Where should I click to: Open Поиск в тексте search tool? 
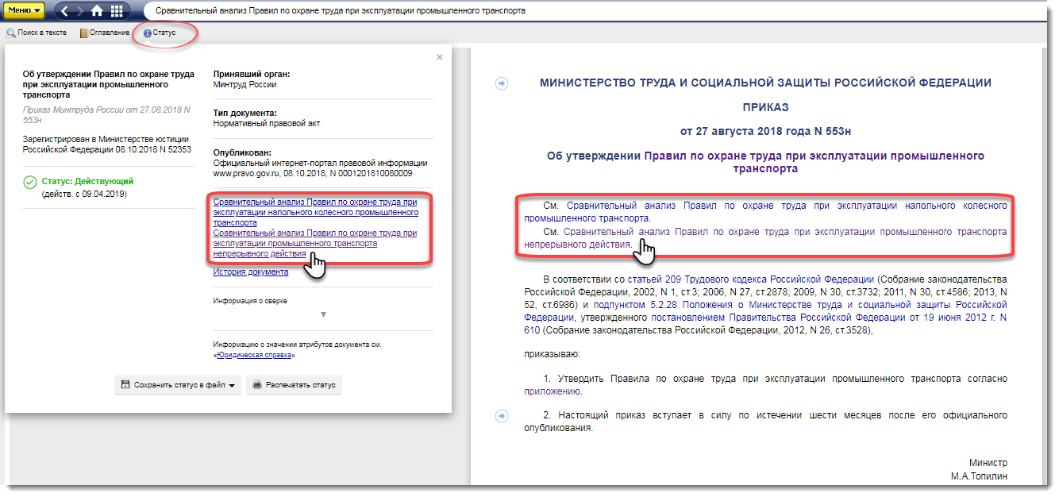[37, 33]
